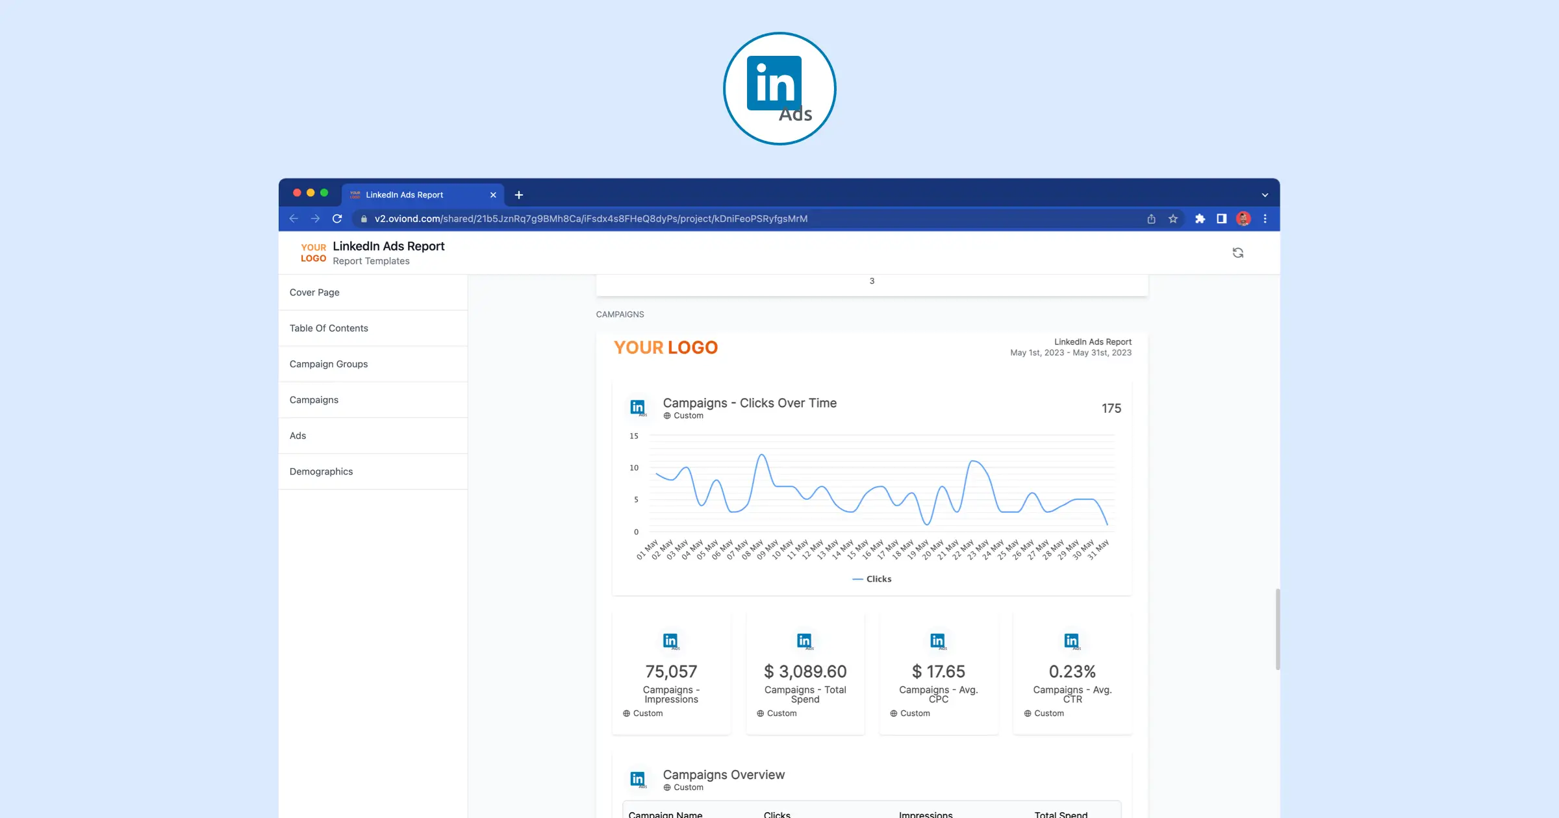Click the LinkedIn icon above $ 3,089.60
This screenshot has width=1559, height=818.
[x=805, y=641]
